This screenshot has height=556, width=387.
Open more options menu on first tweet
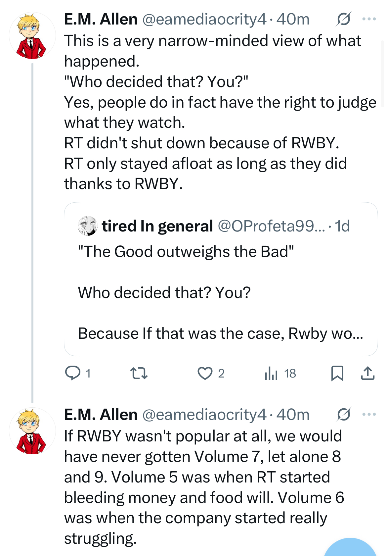pyautogui.click(x=369, y=19)
